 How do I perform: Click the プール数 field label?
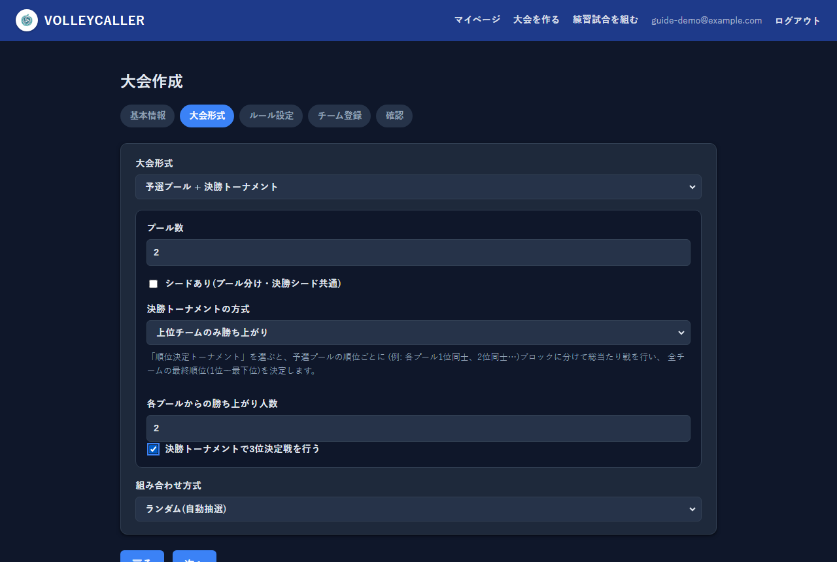pos(165,228)
